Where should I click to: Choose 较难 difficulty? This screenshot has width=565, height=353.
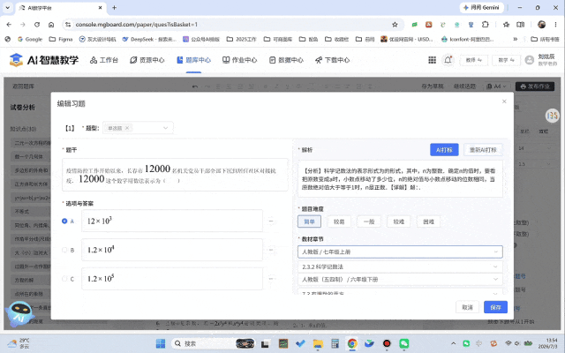(x=398, y=222)
